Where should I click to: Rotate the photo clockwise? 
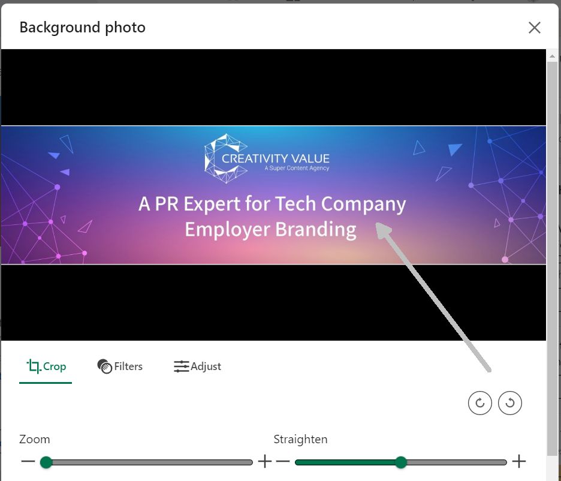click(479, 403)
